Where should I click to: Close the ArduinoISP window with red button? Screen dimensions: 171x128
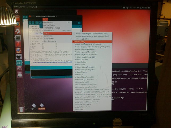(30, 16)
